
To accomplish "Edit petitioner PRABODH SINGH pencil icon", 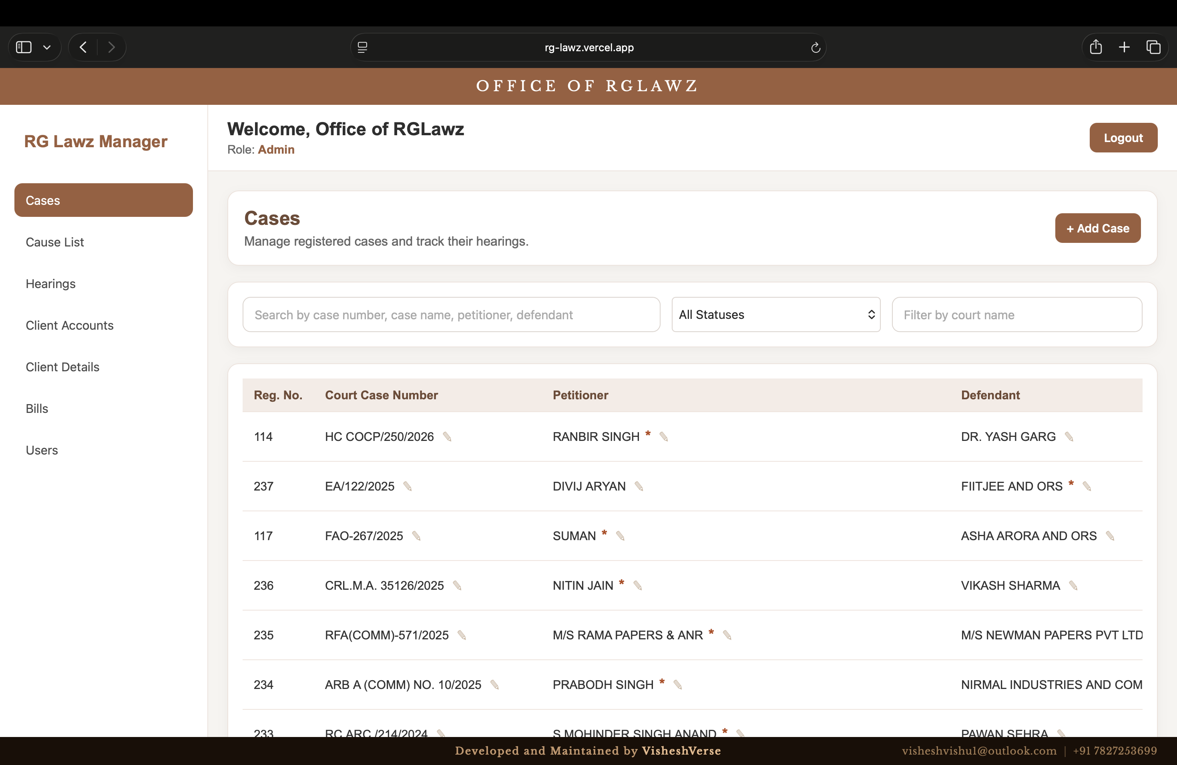I will [677, 685].
